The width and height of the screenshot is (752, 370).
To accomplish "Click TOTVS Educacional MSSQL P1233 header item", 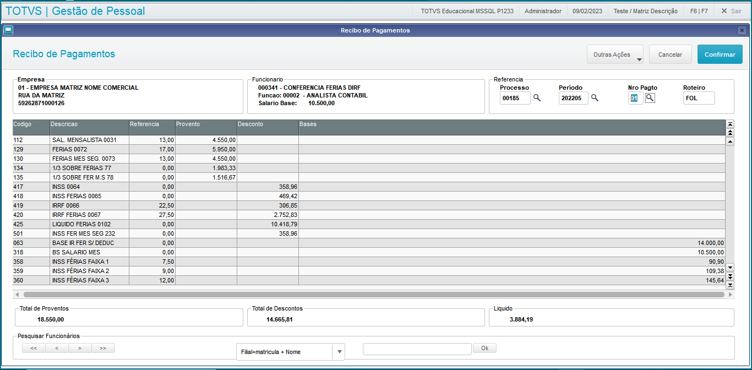I will tap(467, 11).
